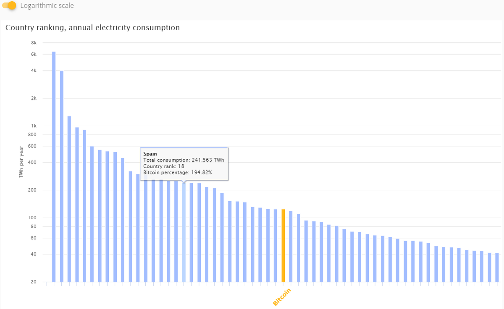Click the "40" y-axis label
The height and width of the screenshot is (309, 504).
tap(34, 254)
